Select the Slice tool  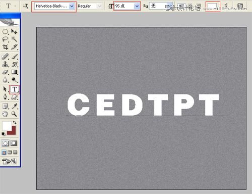[x=14, y=47]
